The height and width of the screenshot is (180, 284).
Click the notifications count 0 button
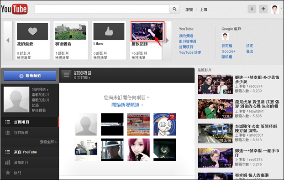pos(252,9)
